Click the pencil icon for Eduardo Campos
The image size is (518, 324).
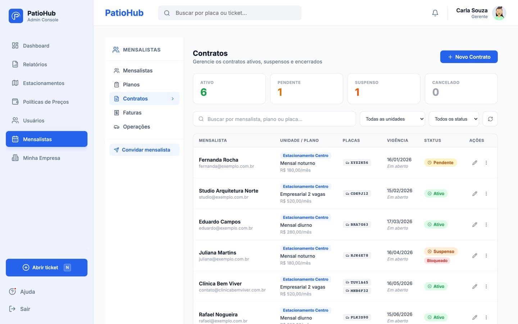[x=474, y=225]
